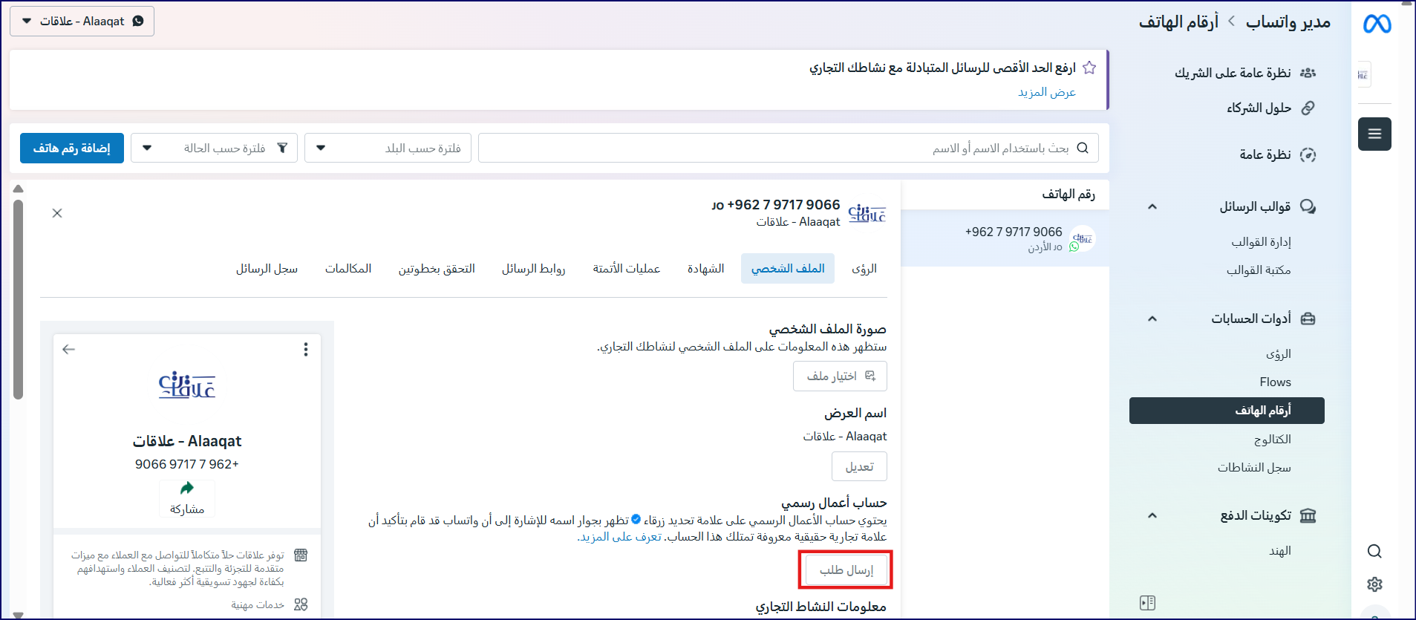Collapse the message templates section
The width and height of the screenshot is (1416, 620).
pos(1152,206)
